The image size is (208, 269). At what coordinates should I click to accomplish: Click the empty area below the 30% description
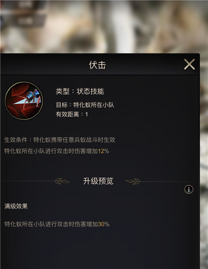(100, 249)
